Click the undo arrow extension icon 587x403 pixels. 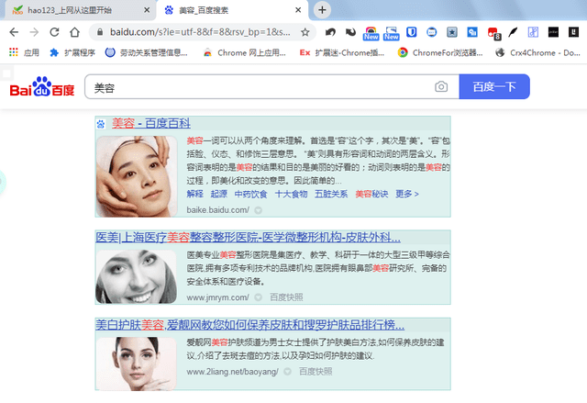[x=330, y=32]
